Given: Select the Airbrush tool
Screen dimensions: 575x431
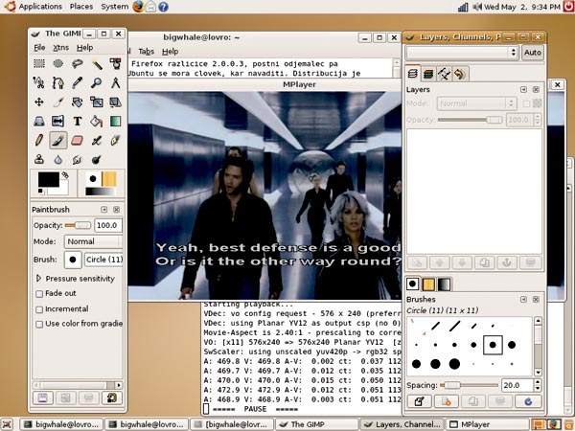Looking at the screenshot, I should [x=97, y=140].
